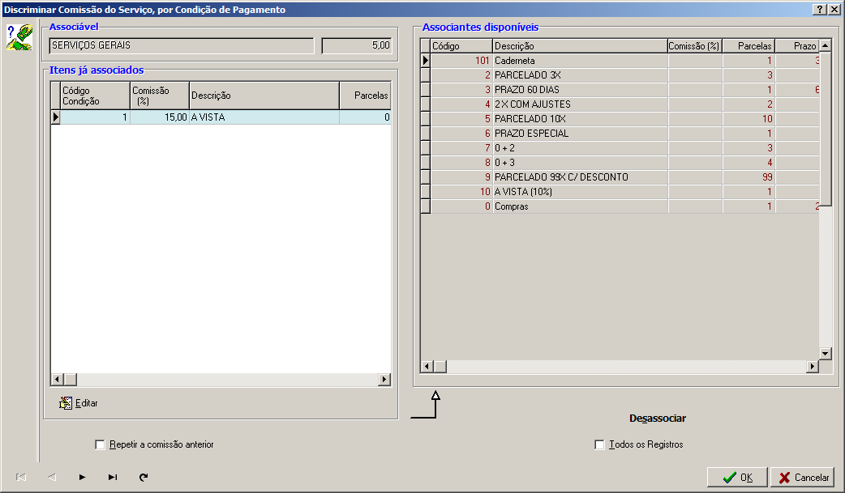Click the Desassociar label button
The height and width of the screenshot is (493, 845).
coord(658,419)
